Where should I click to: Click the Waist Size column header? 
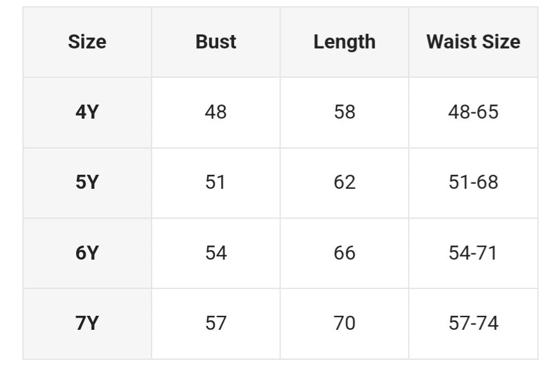coord(473,42)
